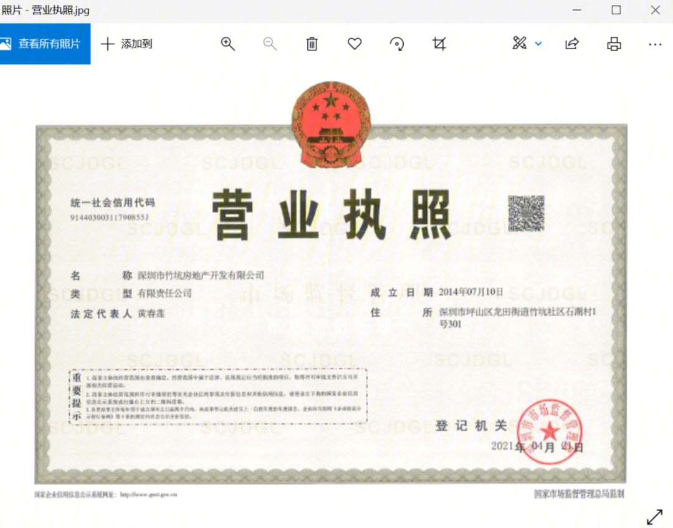Close the 营业执照.jpg photo window
This screenshot has height=528, width=673.
tap(656, 10)
